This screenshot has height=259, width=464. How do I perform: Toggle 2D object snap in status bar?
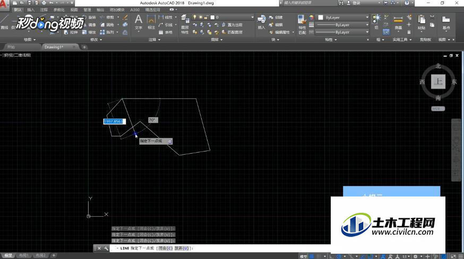370,256
